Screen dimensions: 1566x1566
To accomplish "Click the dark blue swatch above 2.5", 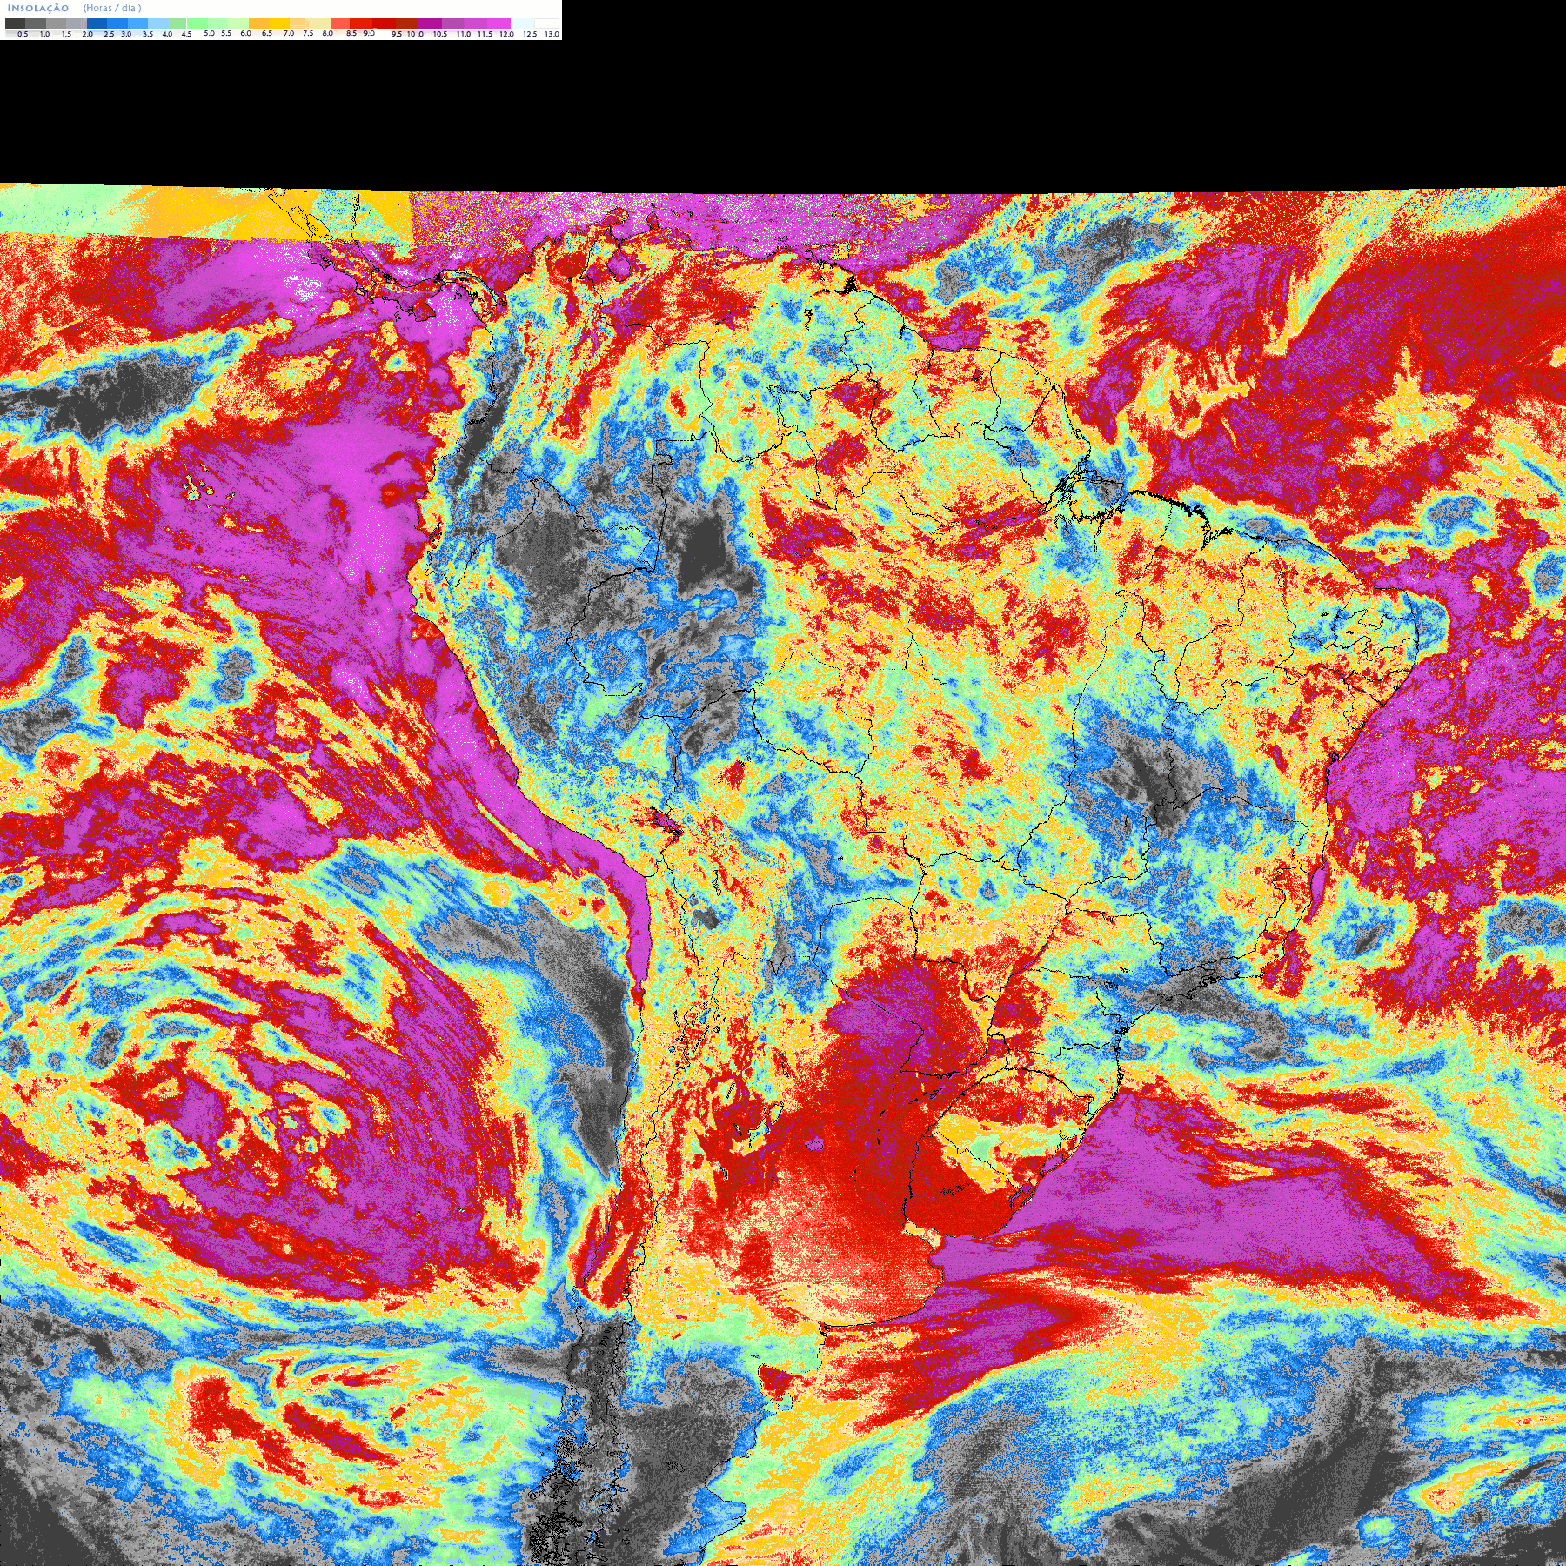I will tap(97, 23).
